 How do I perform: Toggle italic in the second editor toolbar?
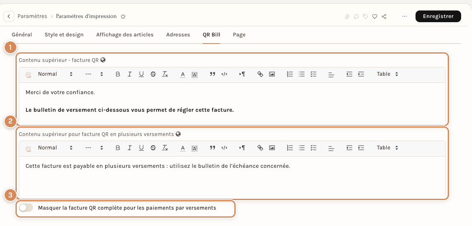[129, 148]
